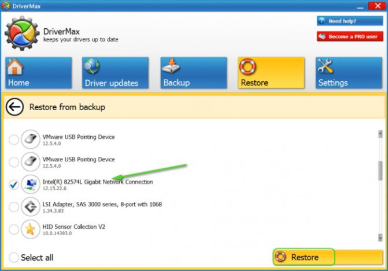Click the house icon on Home
The image size is (388, 271).
(14, 67)
